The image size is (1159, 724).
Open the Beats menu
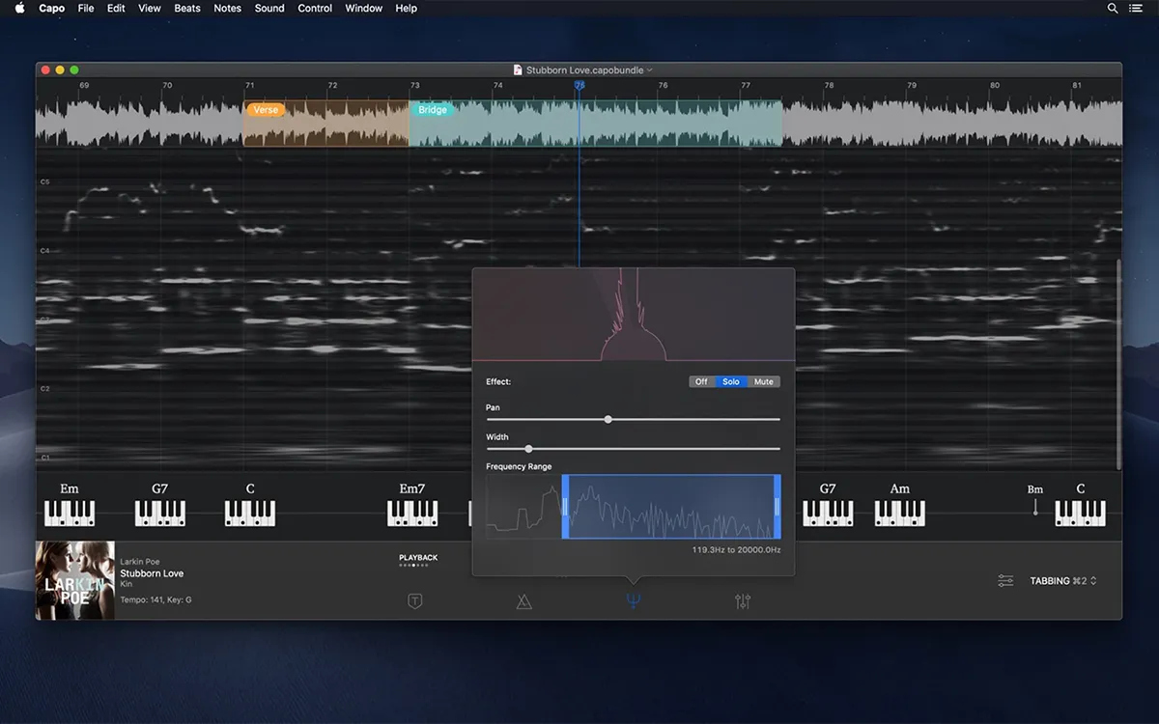coord(186,8)
